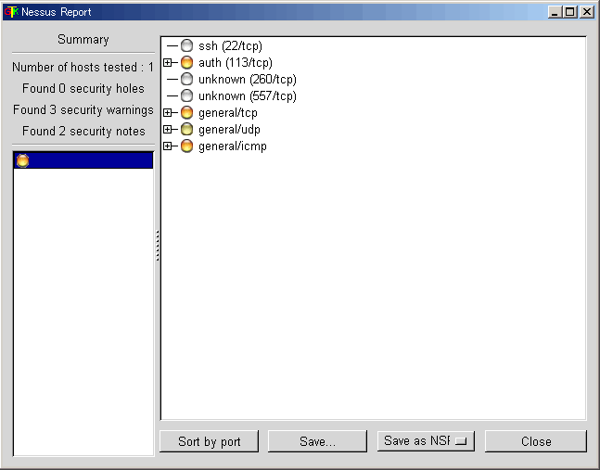Click the orange warning icon beside general/tcp
Image resolution: width=600 pixels, height=470 pixels.
(186, 112)
